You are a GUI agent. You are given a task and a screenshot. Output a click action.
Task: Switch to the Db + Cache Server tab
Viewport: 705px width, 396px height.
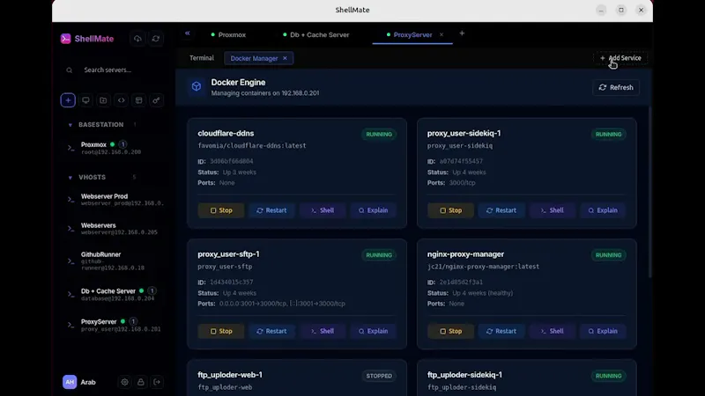[x=316, y=34]
